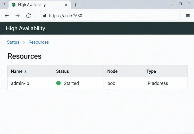Sort by the Node column header

click(123, 71)
